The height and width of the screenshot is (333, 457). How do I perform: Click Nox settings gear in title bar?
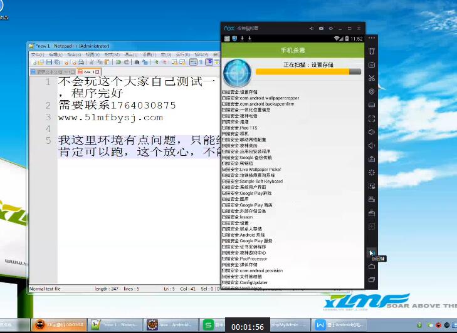(330, 29)
